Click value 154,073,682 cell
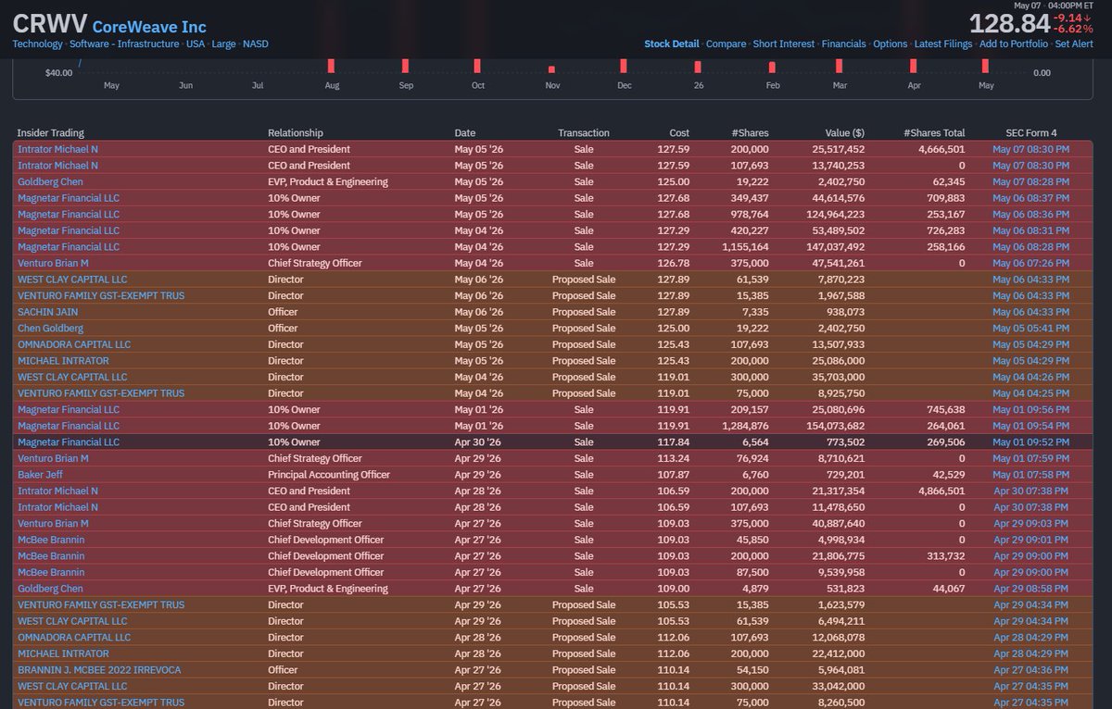This screenshot has width=1112, height=709. [837, 426]
